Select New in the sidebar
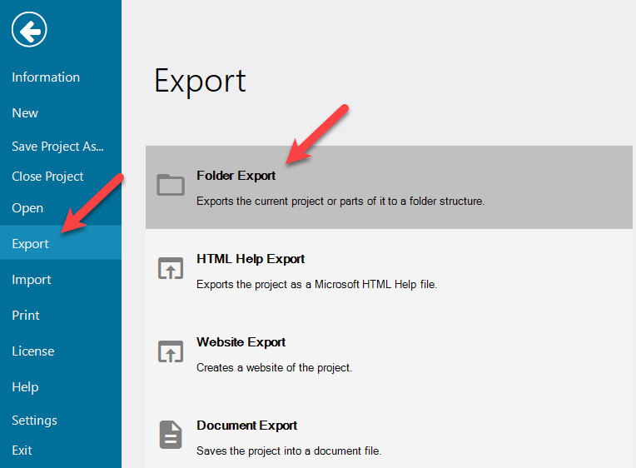The height and width of the screenshot is (468, 636). coord(25,113)
